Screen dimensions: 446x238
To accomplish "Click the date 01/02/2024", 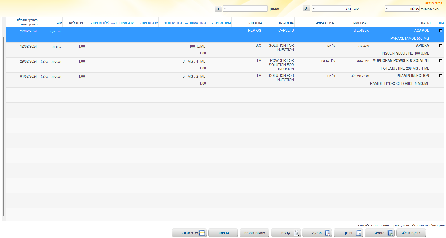I will pos(29,77).
